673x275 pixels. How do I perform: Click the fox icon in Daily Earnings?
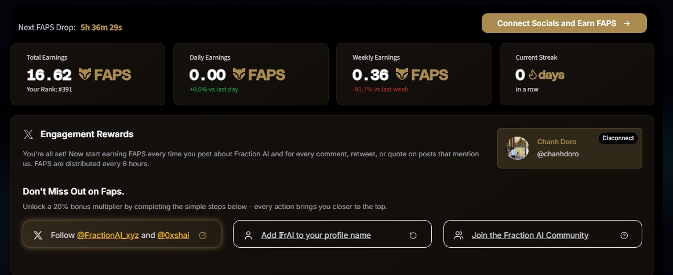(239, 75)
